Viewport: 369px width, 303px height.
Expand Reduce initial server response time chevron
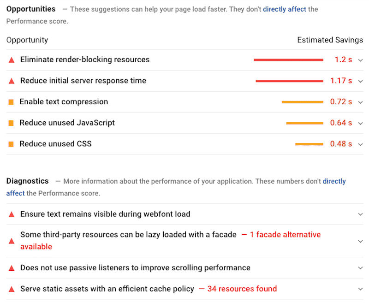[360, 81]
